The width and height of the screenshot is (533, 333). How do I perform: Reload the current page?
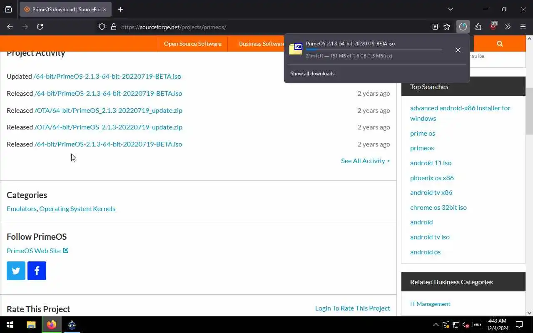pyautogui.click(x=40, y=27)
